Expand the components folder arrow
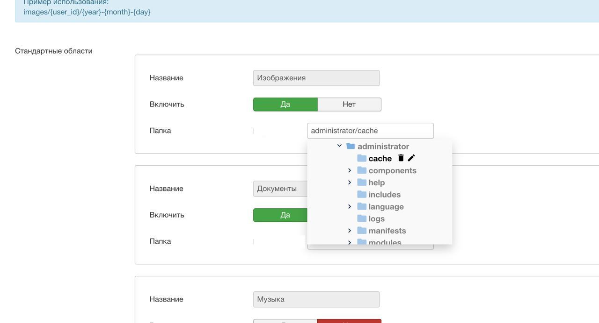 (350, 170)
